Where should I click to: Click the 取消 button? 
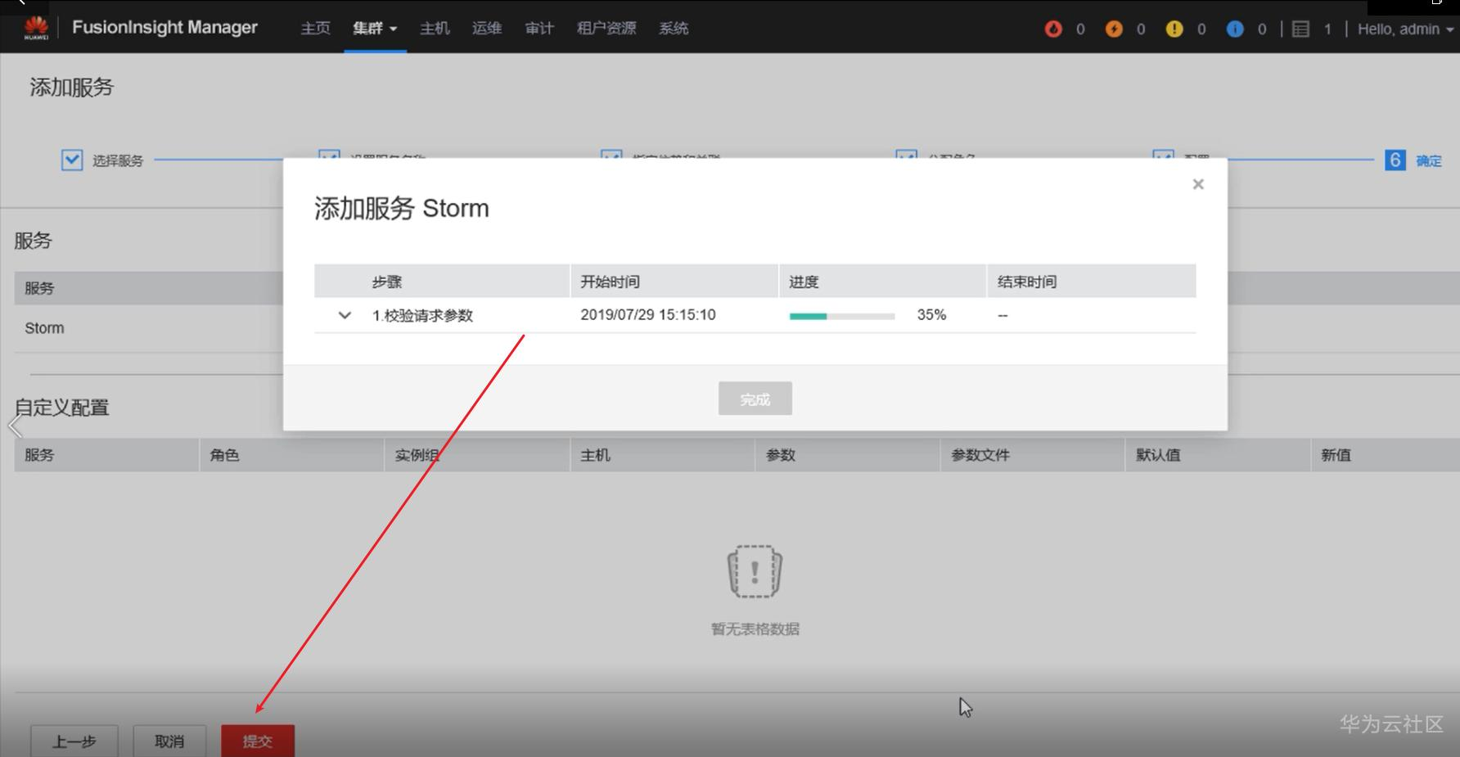click(169, 741)
